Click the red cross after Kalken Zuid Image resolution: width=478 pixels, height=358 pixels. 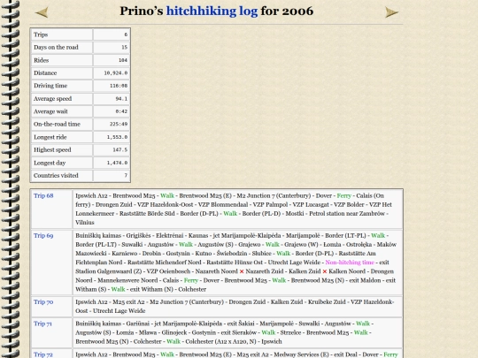(325, 271)
